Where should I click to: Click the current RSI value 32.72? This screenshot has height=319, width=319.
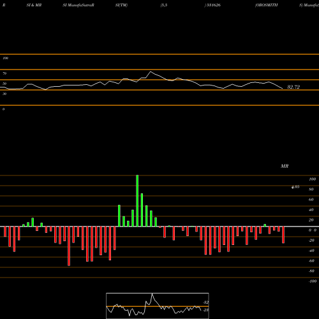point(293,87)
